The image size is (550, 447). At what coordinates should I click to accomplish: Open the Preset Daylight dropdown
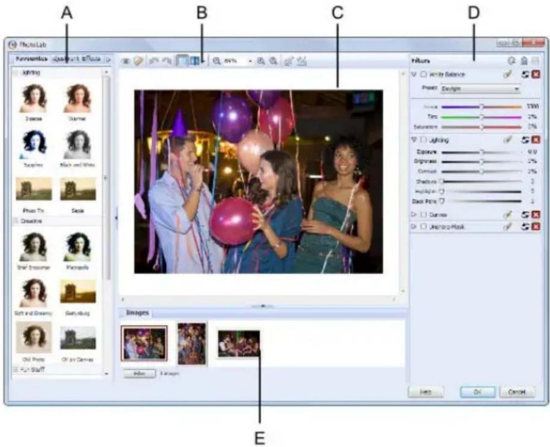coord(480,89)
